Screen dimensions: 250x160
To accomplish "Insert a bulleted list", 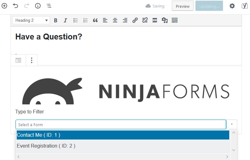I will (x=75, y=20).
